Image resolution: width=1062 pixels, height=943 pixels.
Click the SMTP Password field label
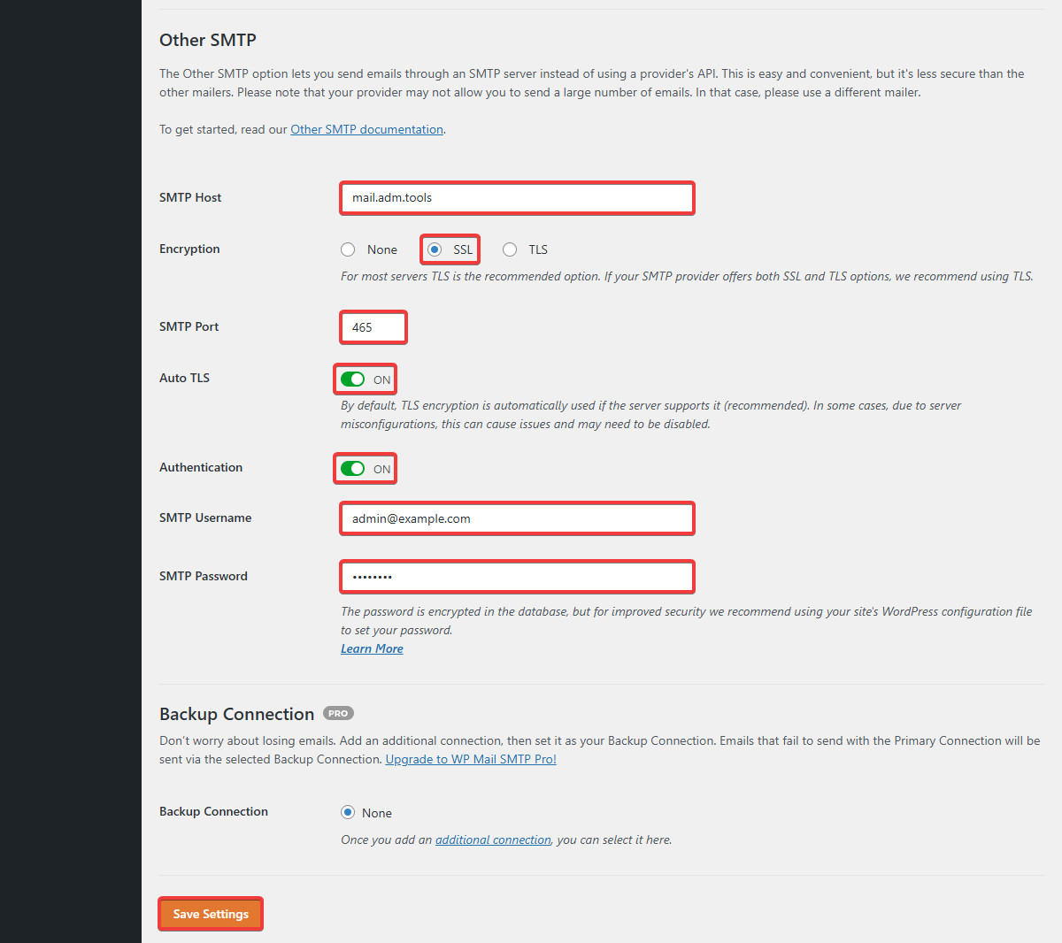(x=204, y=576)
